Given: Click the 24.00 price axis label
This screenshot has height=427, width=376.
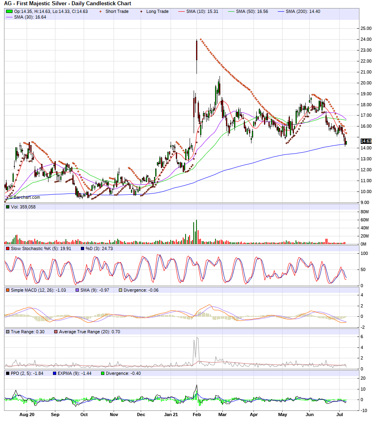Looking at the screenshot, I should pyautogui.click(x=366, y=39).
